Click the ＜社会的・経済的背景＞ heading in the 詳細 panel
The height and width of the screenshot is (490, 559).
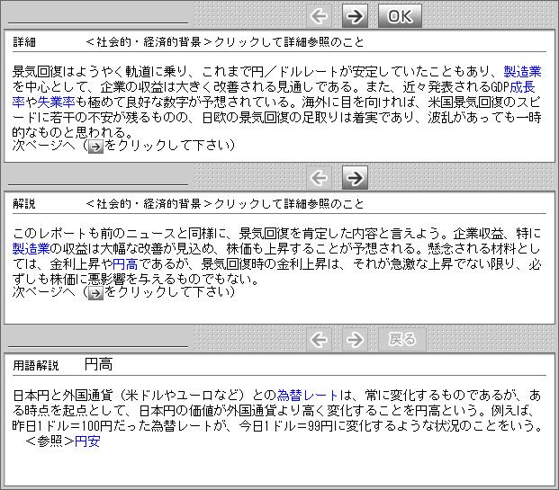point(149,42)
